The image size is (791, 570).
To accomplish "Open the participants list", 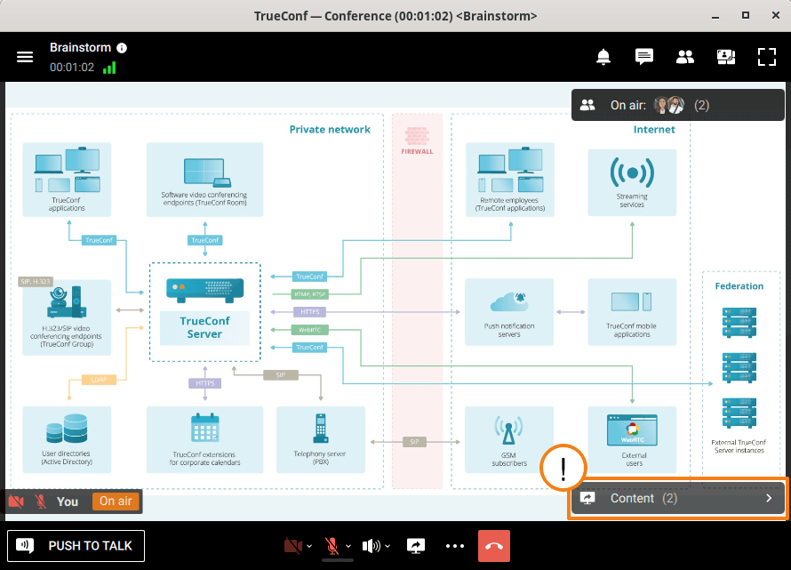I will [685, 57].
